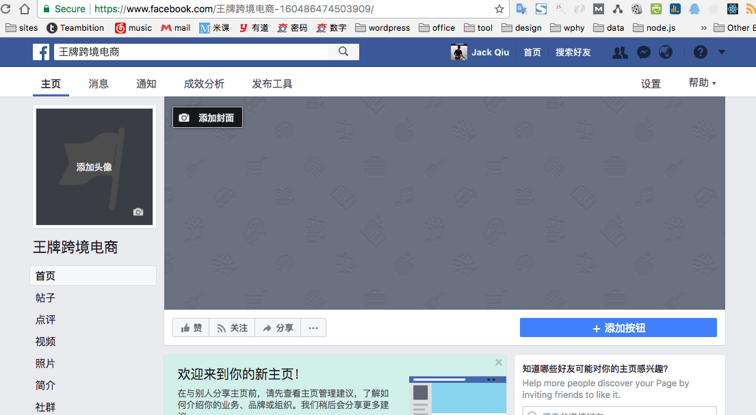Switch to 通知 tab

coord(146,84)
